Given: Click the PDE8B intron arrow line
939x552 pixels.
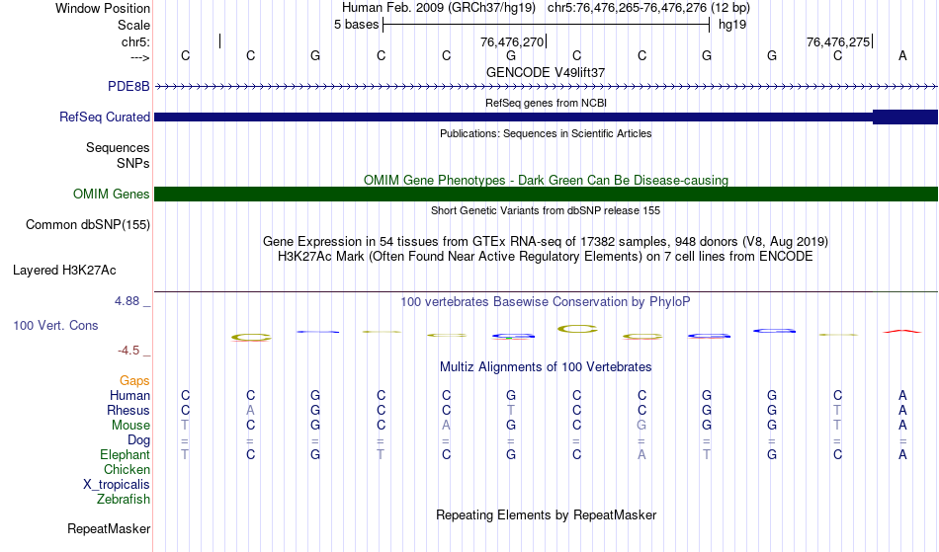Looking at the screenshot, I should pyautogui.click(x=546, y=87).
